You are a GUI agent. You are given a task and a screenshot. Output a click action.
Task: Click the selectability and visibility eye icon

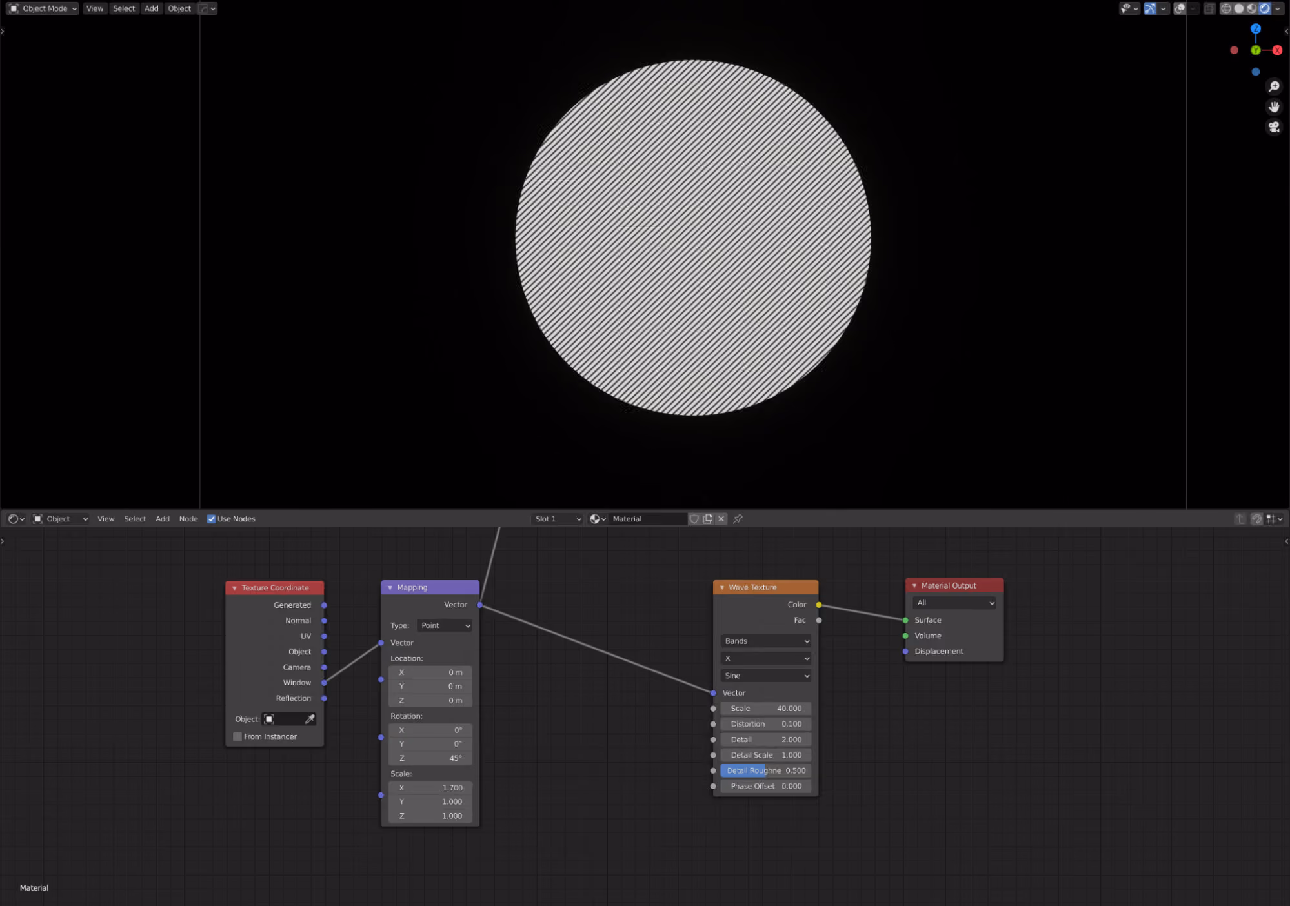click(x=1129, y=8)
